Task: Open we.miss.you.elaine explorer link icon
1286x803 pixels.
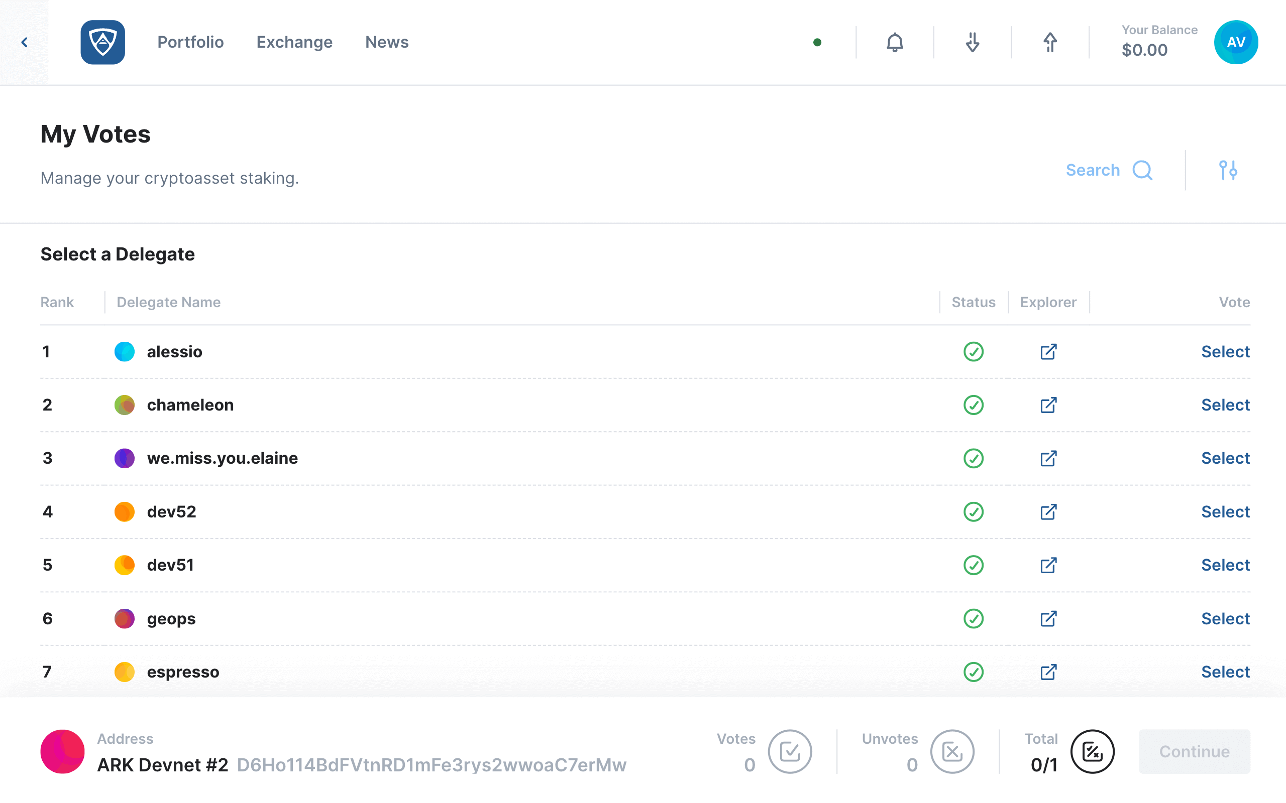Action: pos(1048,458)
